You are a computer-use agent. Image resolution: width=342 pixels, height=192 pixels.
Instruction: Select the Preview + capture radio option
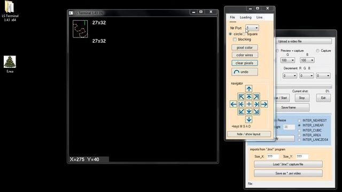277,51
